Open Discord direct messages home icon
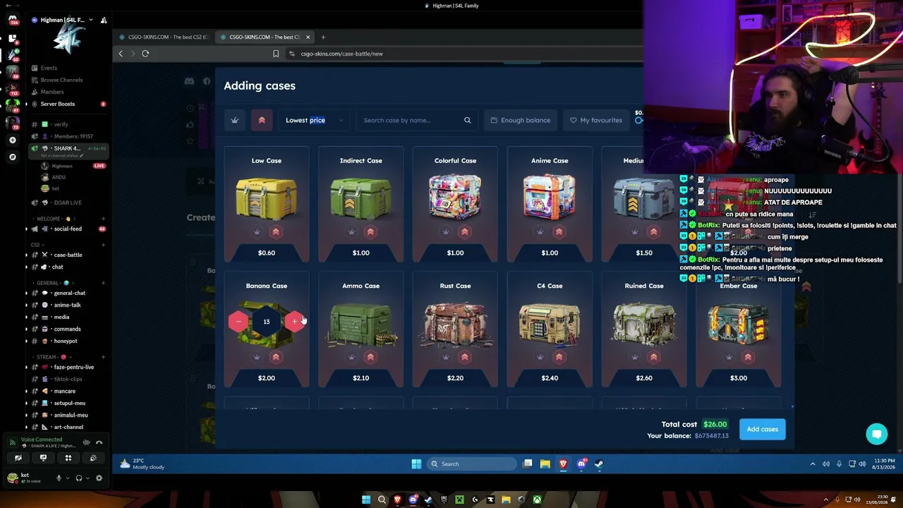 [x=12, y=20]
